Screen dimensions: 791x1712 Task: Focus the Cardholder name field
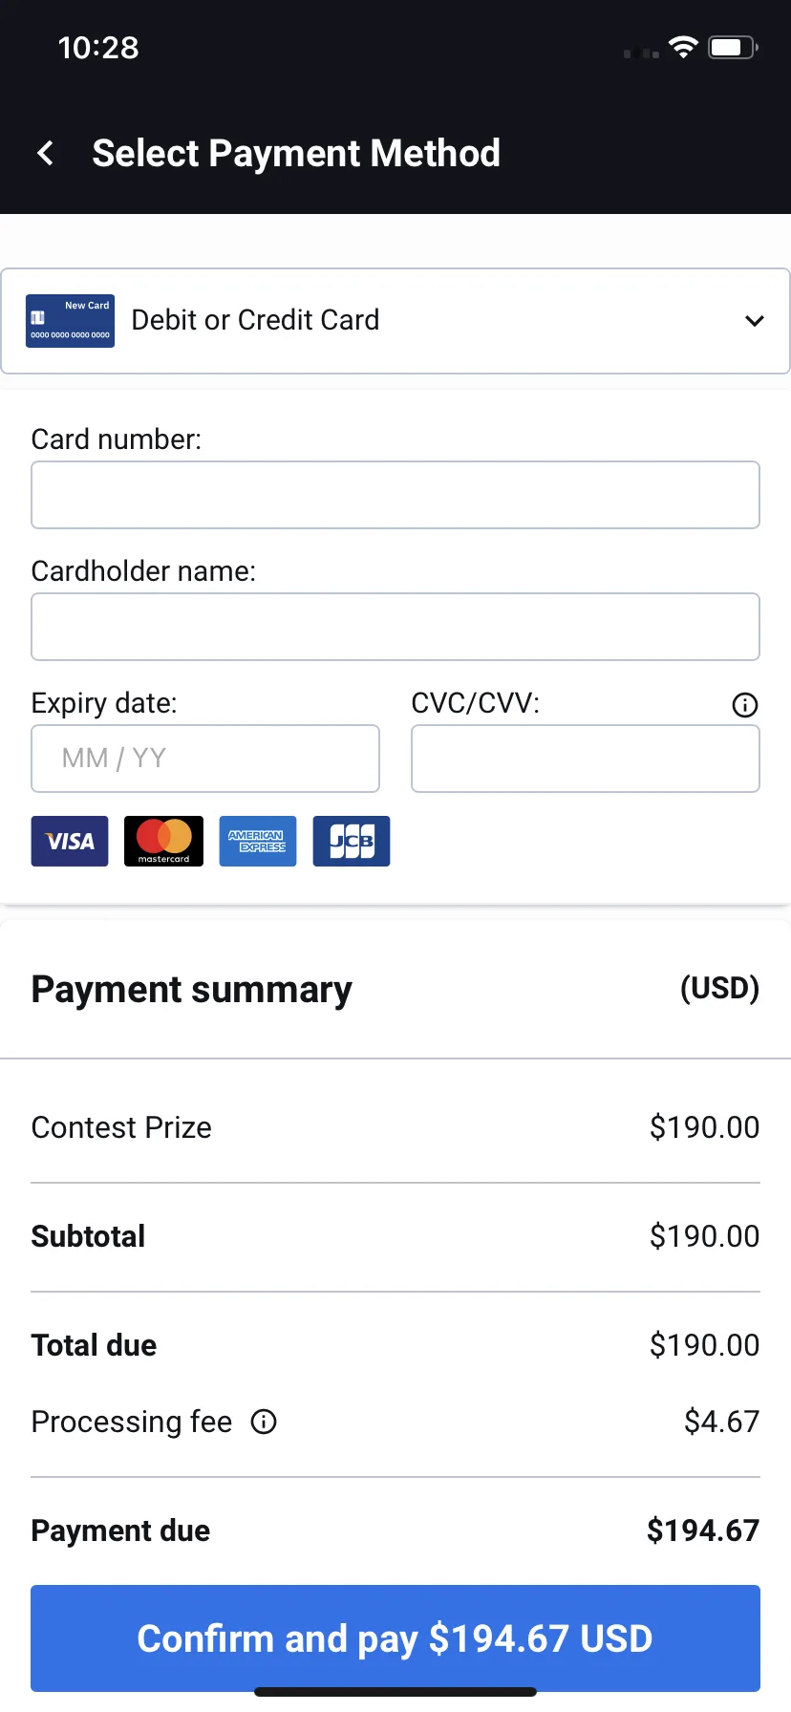pos(395,627)
